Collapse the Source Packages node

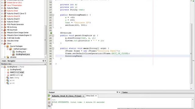pyautogui.click(x=5, y=46)
